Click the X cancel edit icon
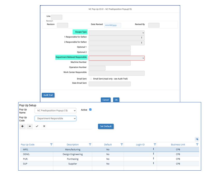 (44, 126)
